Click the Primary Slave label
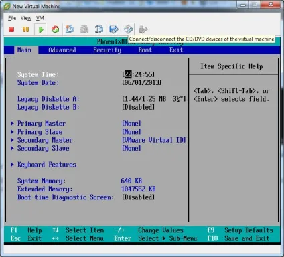 point(40,132)
